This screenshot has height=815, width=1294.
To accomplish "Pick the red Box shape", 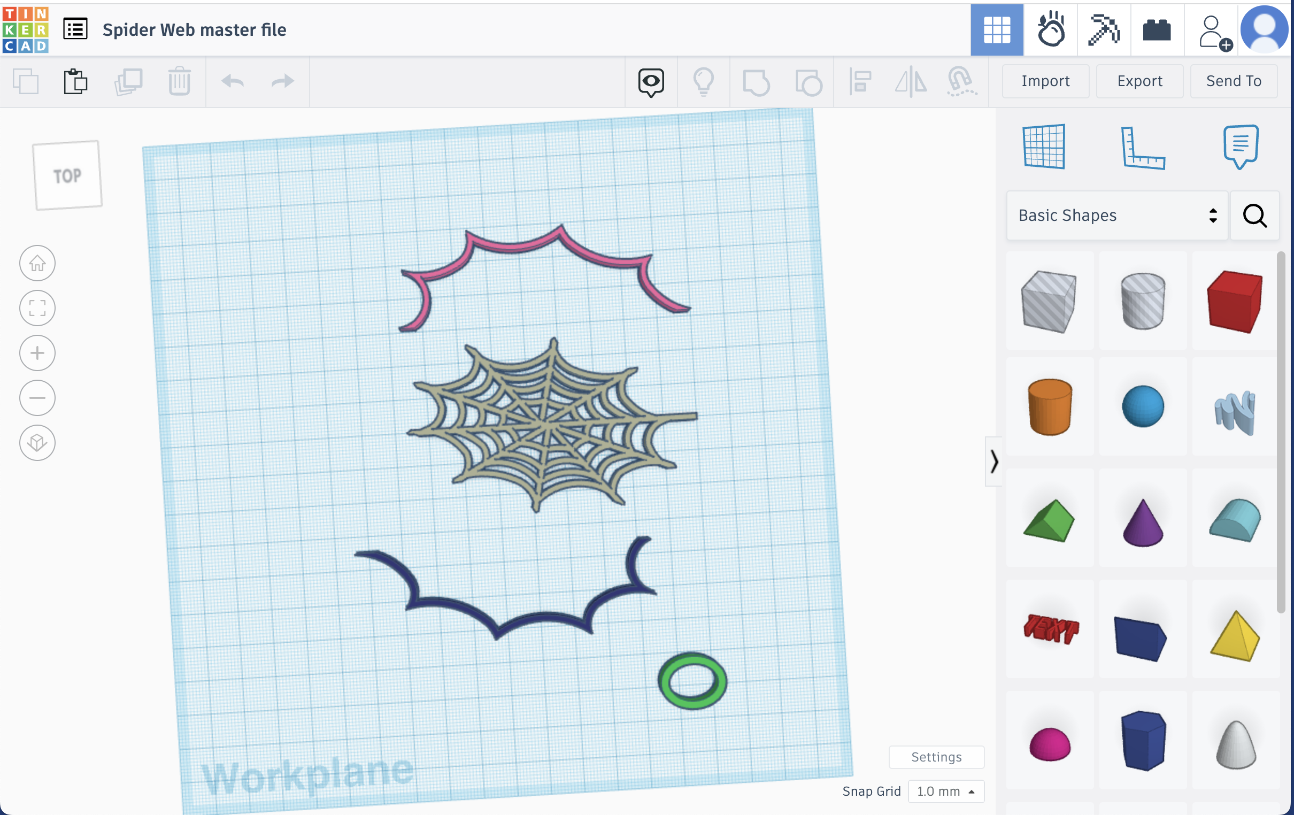I will coord(1234,302).
